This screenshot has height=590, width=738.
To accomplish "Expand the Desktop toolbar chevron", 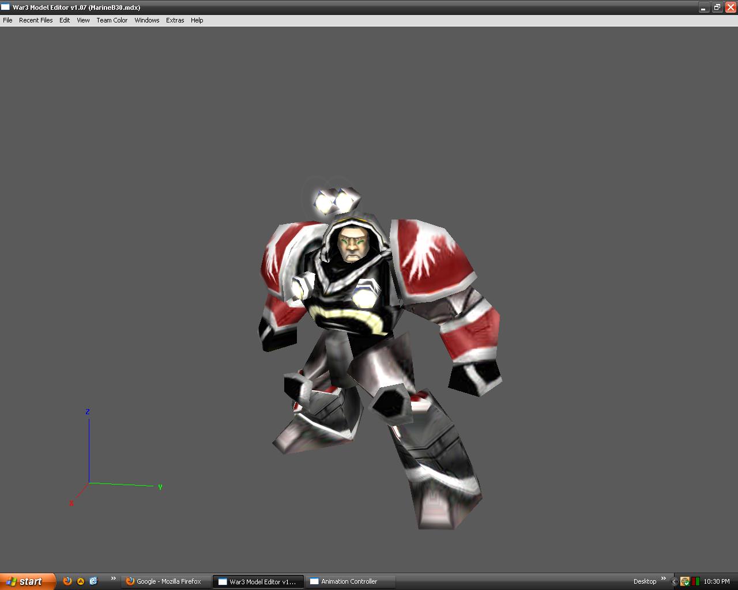I will tap(664, 578).
